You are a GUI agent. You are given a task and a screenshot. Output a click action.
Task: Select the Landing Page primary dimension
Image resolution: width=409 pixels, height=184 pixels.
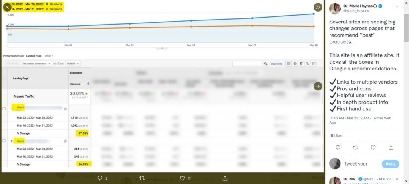tap(34, 56)
